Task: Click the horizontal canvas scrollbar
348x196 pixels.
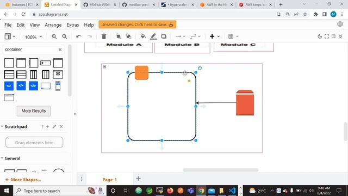Action: pyautogui.click(x=220, y=170)
